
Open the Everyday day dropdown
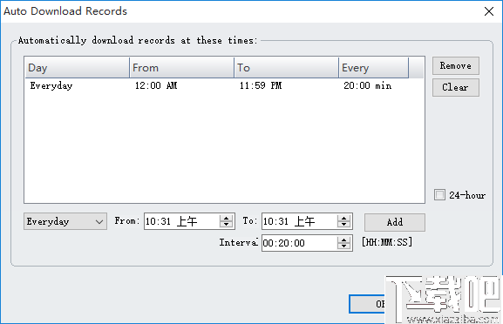click(x=65, y=221)
